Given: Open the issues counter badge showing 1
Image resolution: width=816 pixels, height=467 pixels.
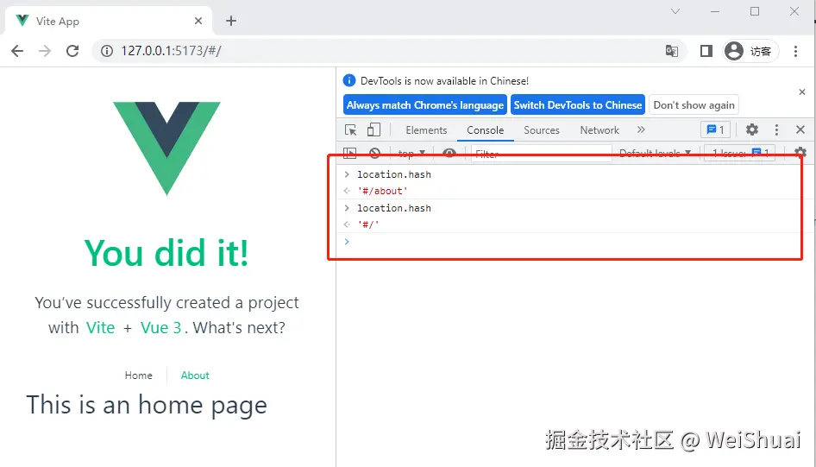Looking at the screenshot, I should click(x=716, y=129).
